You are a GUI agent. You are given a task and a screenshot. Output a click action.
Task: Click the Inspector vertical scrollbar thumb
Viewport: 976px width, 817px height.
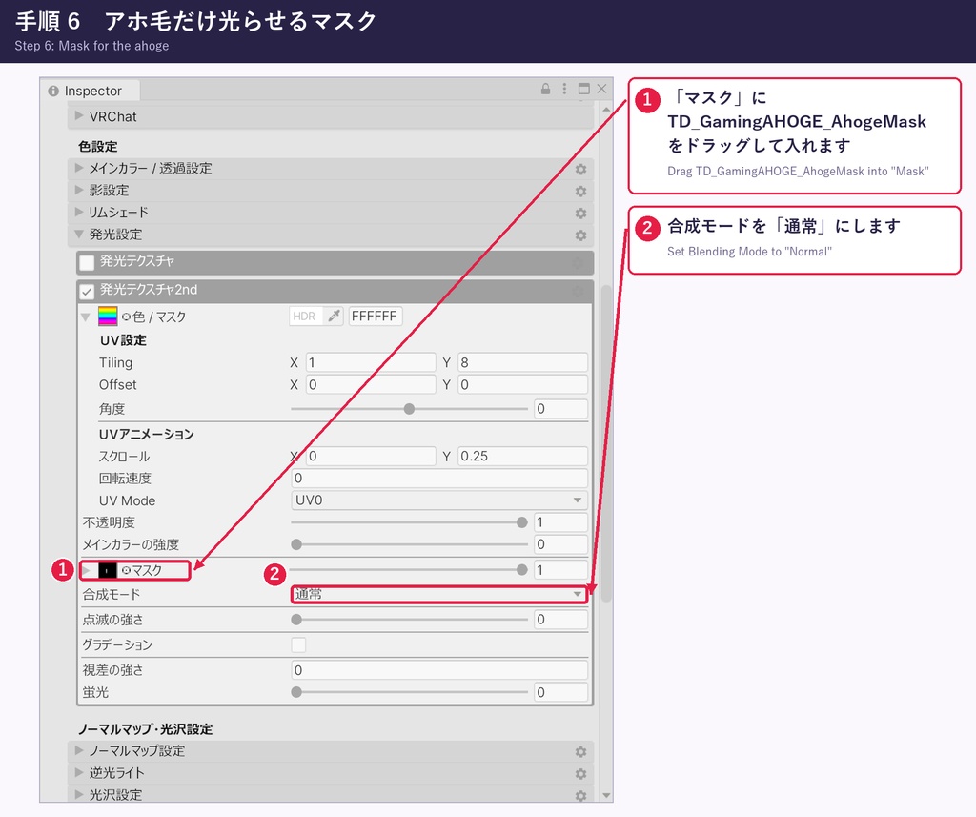coord(606,441)
